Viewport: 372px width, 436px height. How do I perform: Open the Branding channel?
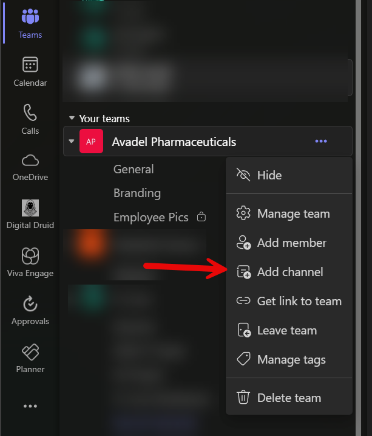point(137,193)
